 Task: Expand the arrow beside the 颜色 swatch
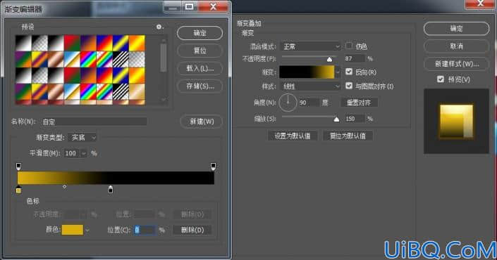point(87,230)
